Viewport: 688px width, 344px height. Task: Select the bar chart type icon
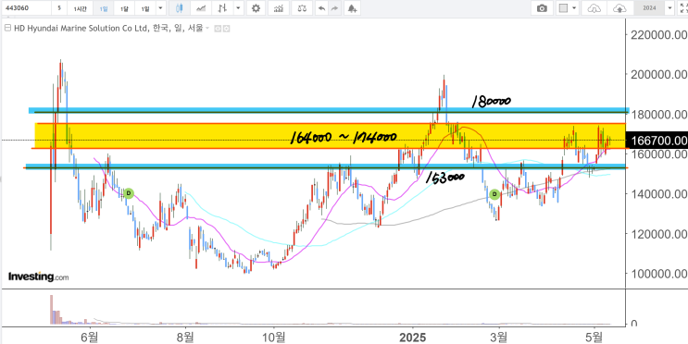point(223,8)
